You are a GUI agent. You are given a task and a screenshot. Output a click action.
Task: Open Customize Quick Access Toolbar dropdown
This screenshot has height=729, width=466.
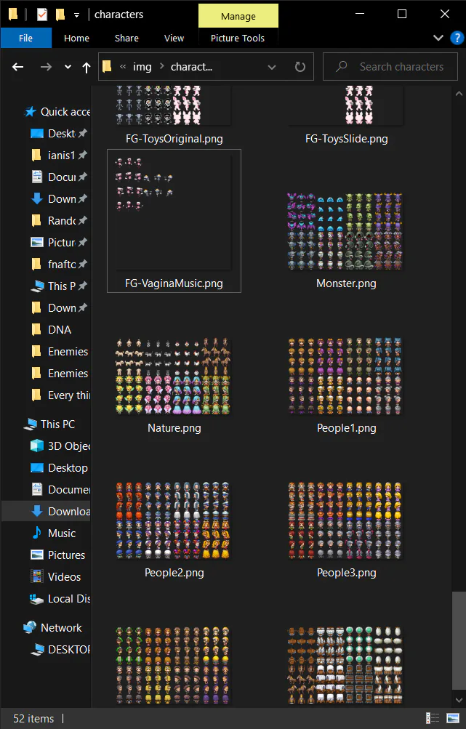click(76, 15)
